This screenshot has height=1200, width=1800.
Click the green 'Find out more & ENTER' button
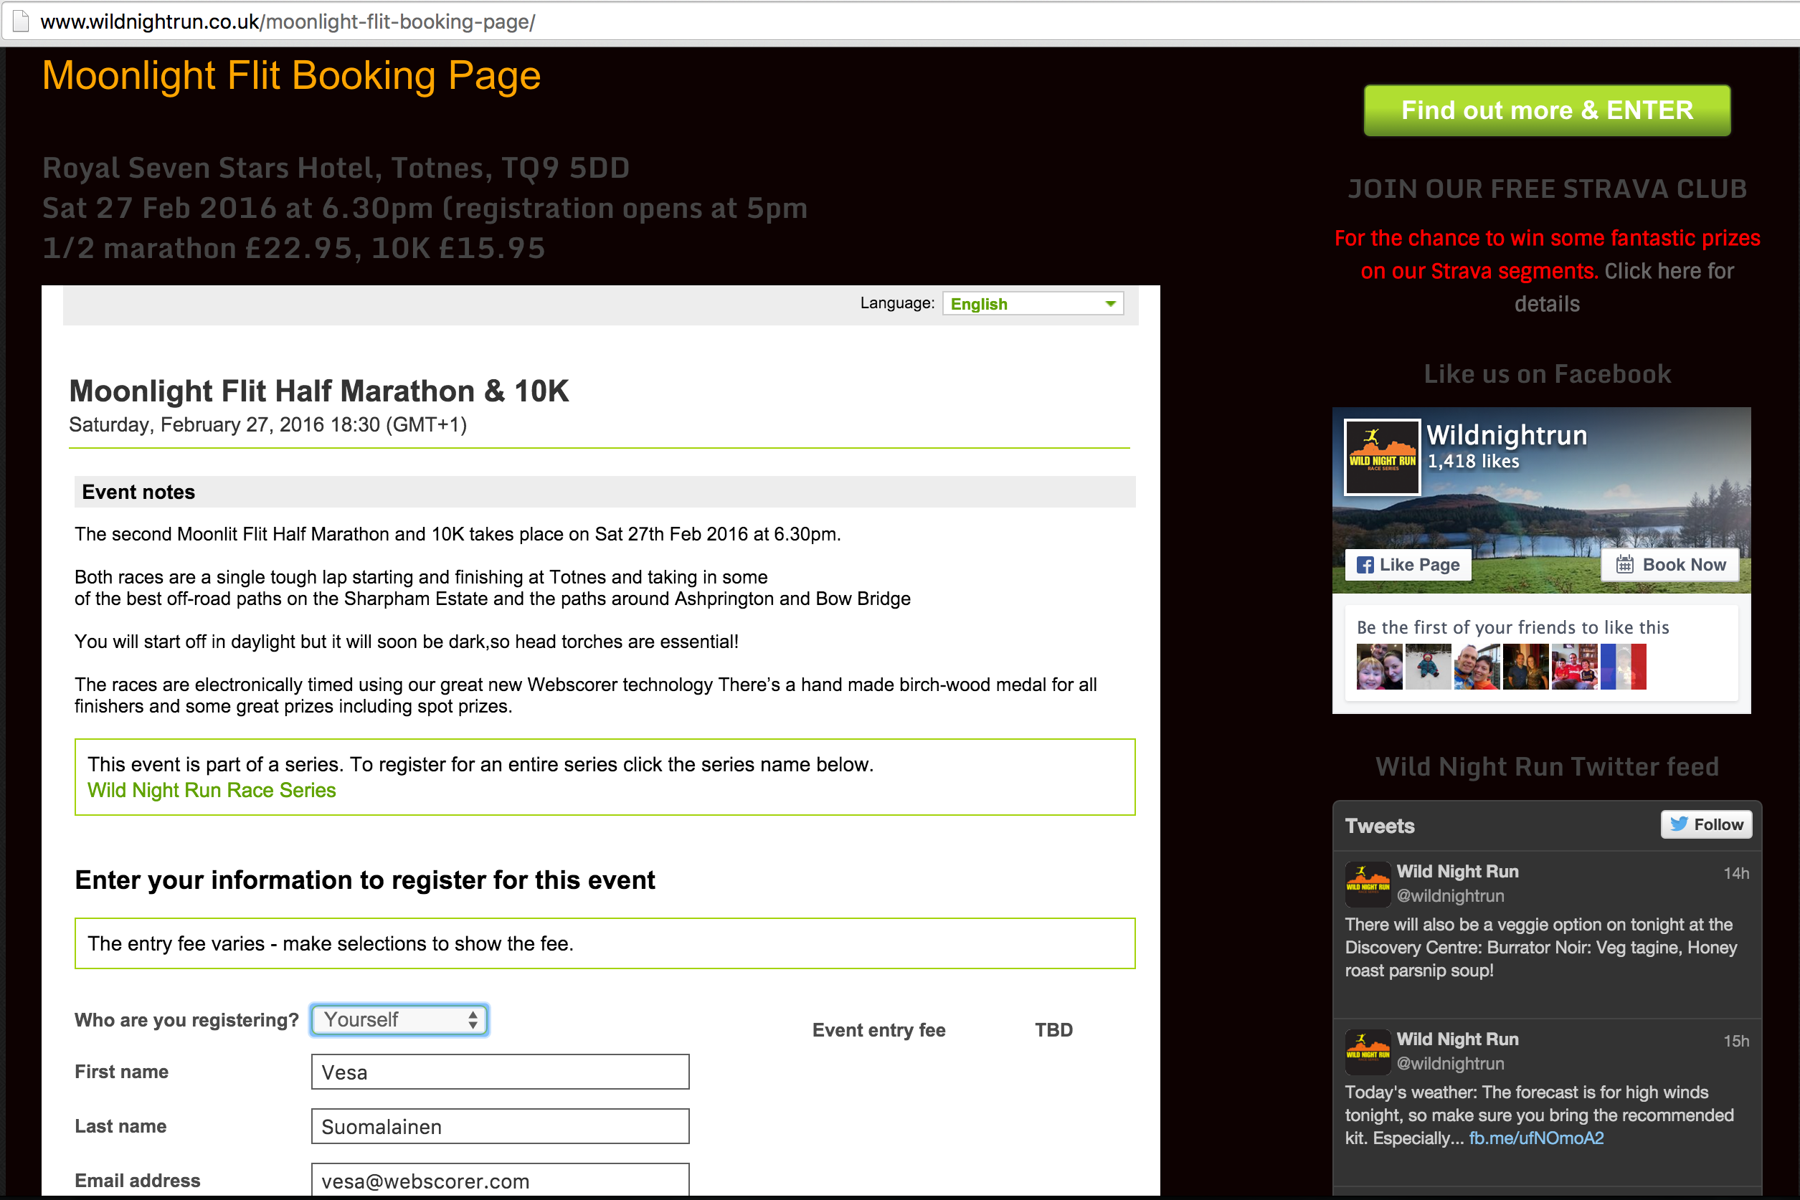click(1547, 110)
